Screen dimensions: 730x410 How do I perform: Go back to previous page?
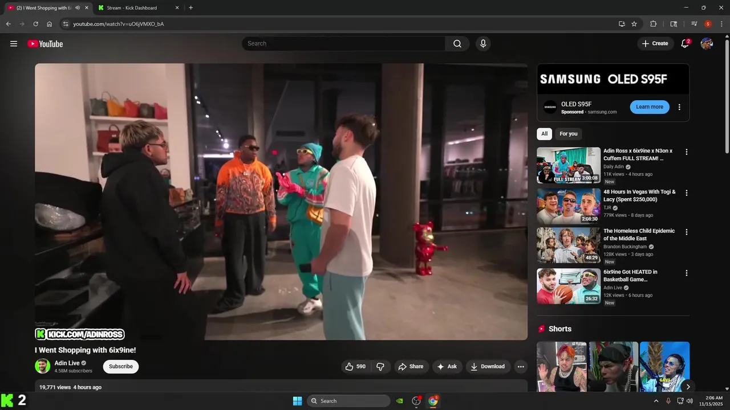[8, 24]
